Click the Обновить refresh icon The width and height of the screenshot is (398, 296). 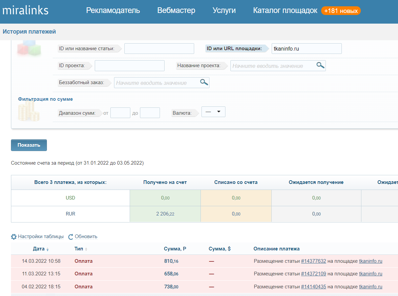tap(70, 237)
